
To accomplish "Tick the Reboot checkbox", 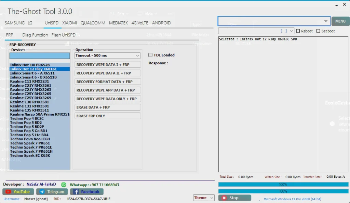I will 298,31.
